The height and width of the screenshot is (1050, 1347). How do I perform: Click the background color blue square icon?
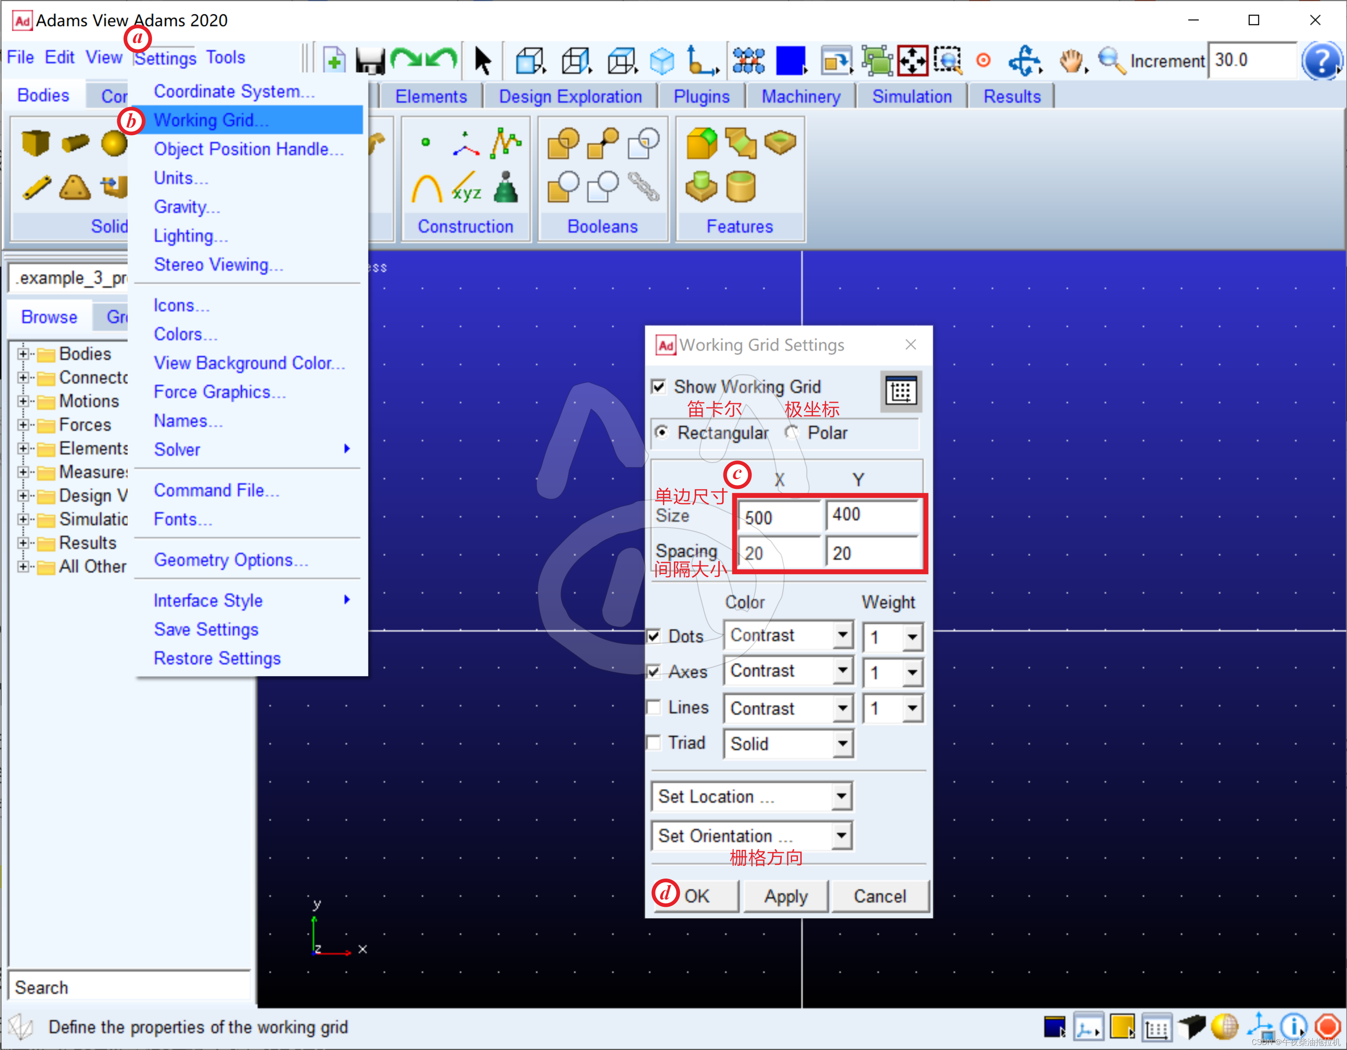[791, 60]
